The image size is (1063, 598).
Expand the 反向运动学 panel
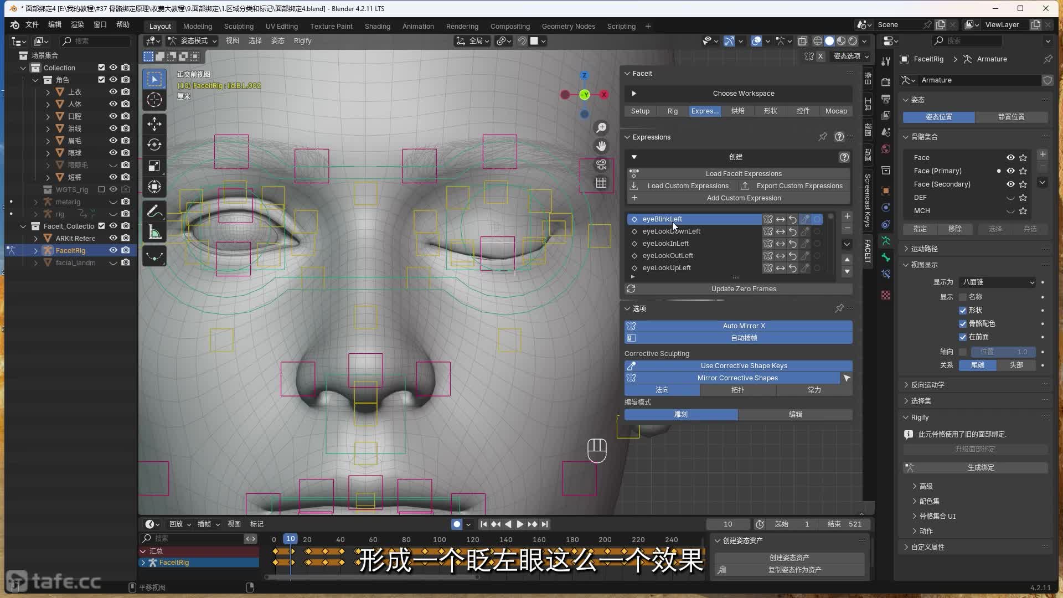927,385
